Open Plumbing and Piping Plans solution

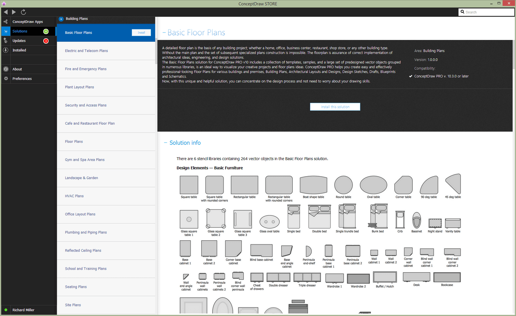[x=106, y=232]
